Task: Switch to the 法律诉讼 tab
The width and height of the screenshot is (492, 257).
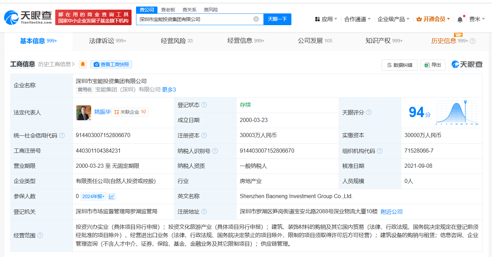Action: coord(107,41)
